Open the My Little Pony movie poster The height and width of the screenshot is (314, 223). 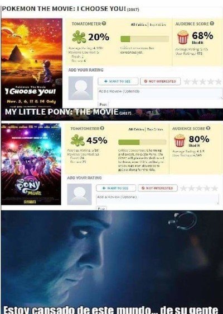31,164
